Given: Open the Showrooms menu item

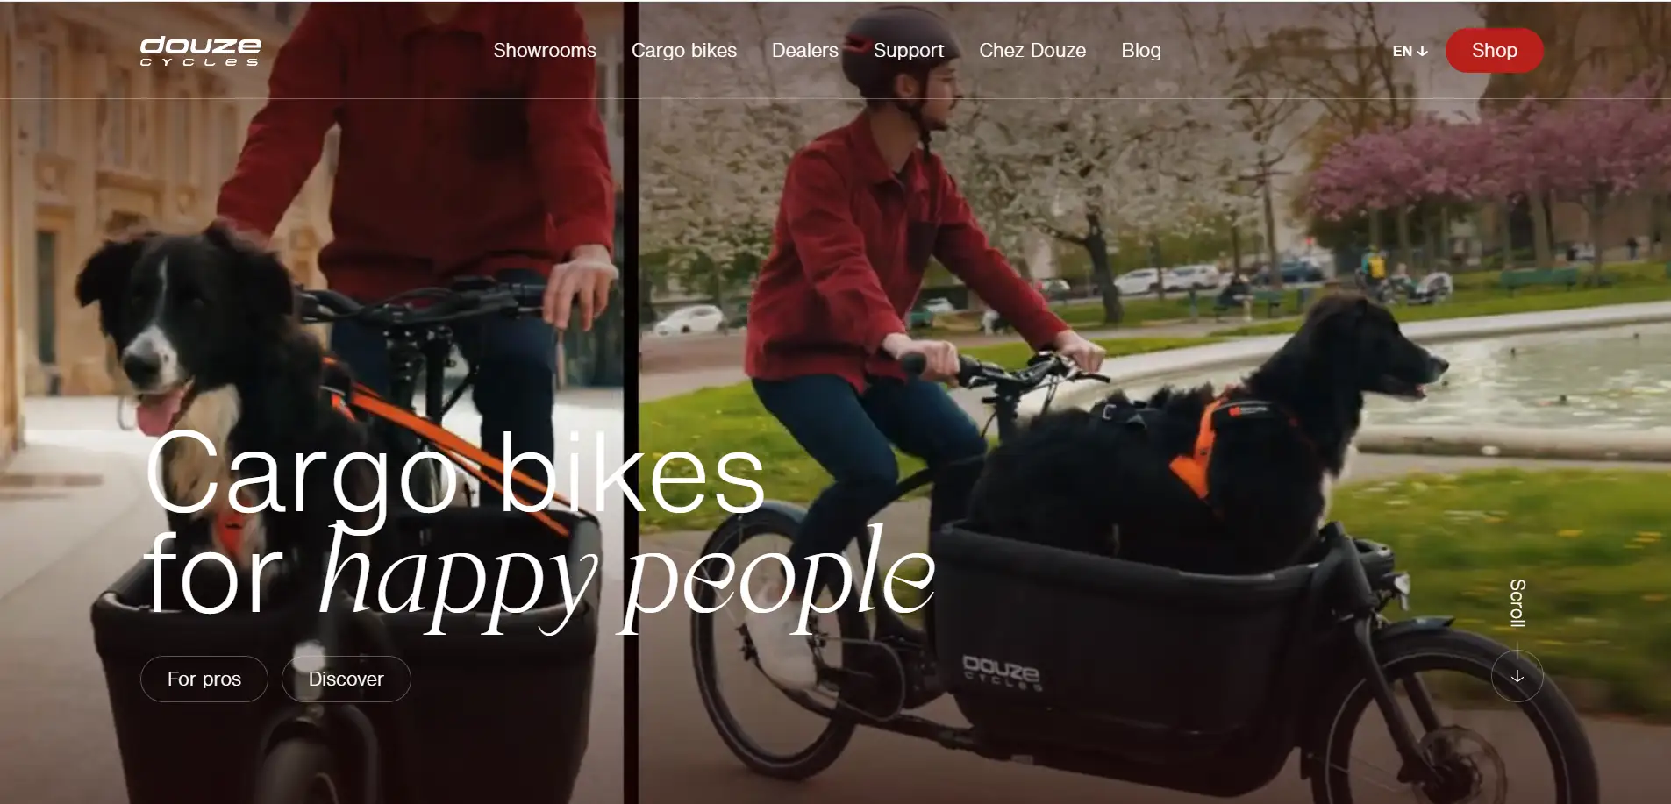Looking at the screenshot, I should (545, 51).
